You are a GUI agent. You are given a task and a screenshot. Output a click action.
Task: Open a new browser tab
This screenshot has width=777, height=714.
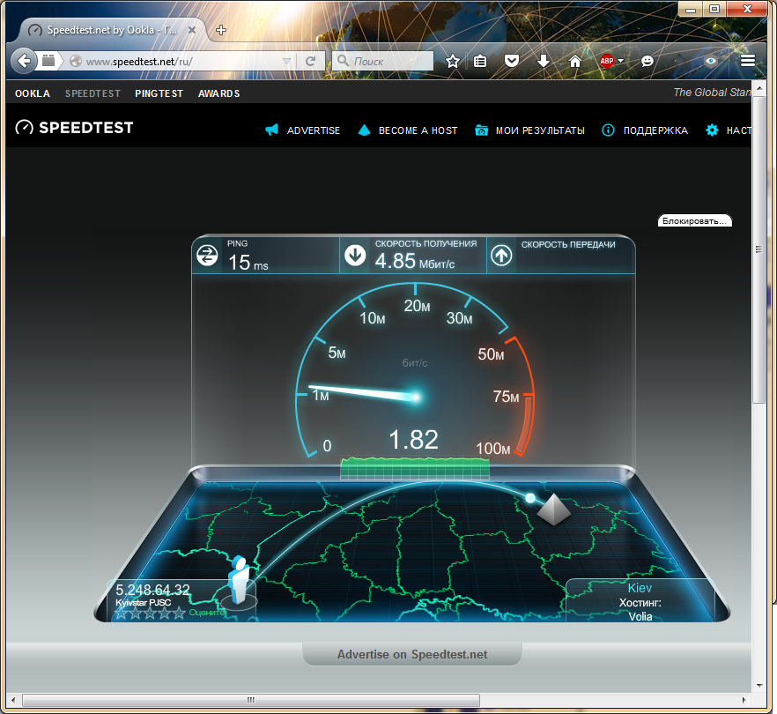221,29
